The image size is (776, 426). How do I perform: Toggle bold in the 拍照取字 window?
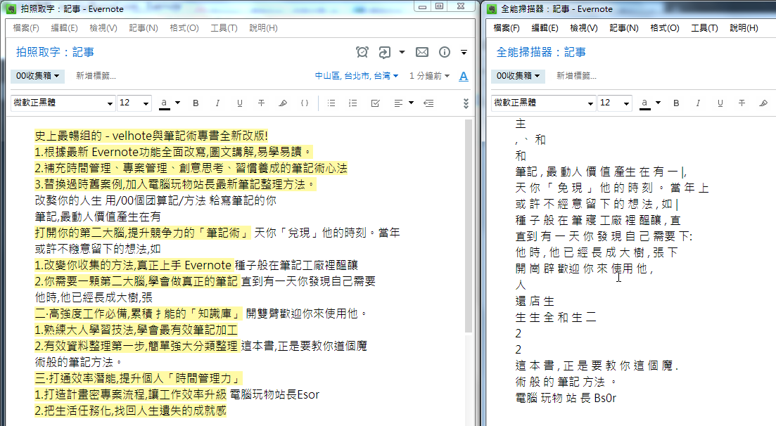[196, 103]
